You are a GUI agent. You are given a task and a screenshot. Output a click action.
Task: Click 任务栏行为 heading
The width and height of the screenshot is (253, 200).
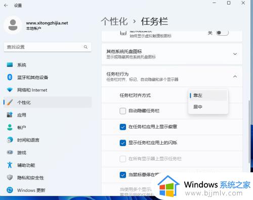[x=117, y=74]
